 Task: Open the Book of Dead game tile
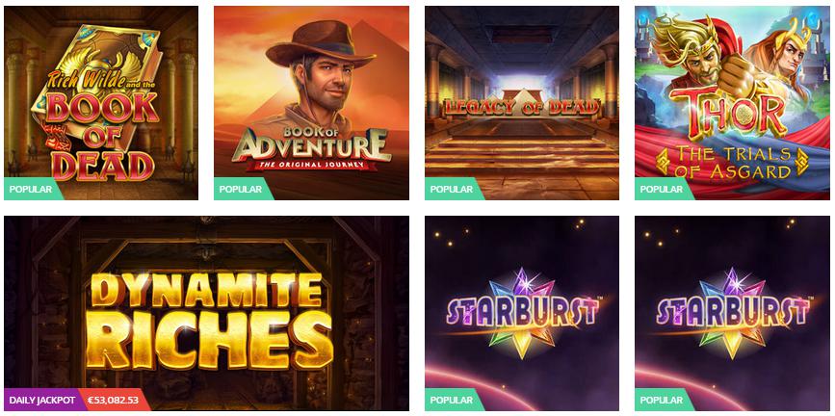[101, 103]
